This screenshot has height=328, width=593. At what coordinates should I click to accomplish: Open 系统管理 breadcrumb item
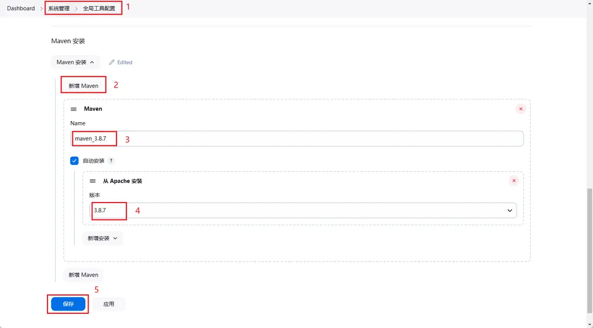[59, 9]
